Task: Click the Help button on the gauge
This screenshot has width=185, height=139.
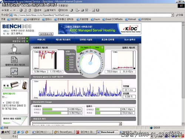Action: [97, 48]
